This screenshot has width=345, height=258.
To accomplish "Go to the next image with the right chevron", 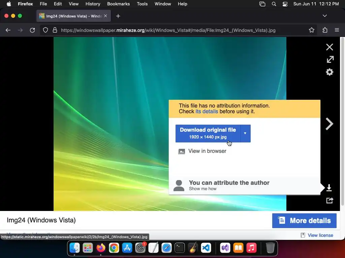I will click(329, 124).
